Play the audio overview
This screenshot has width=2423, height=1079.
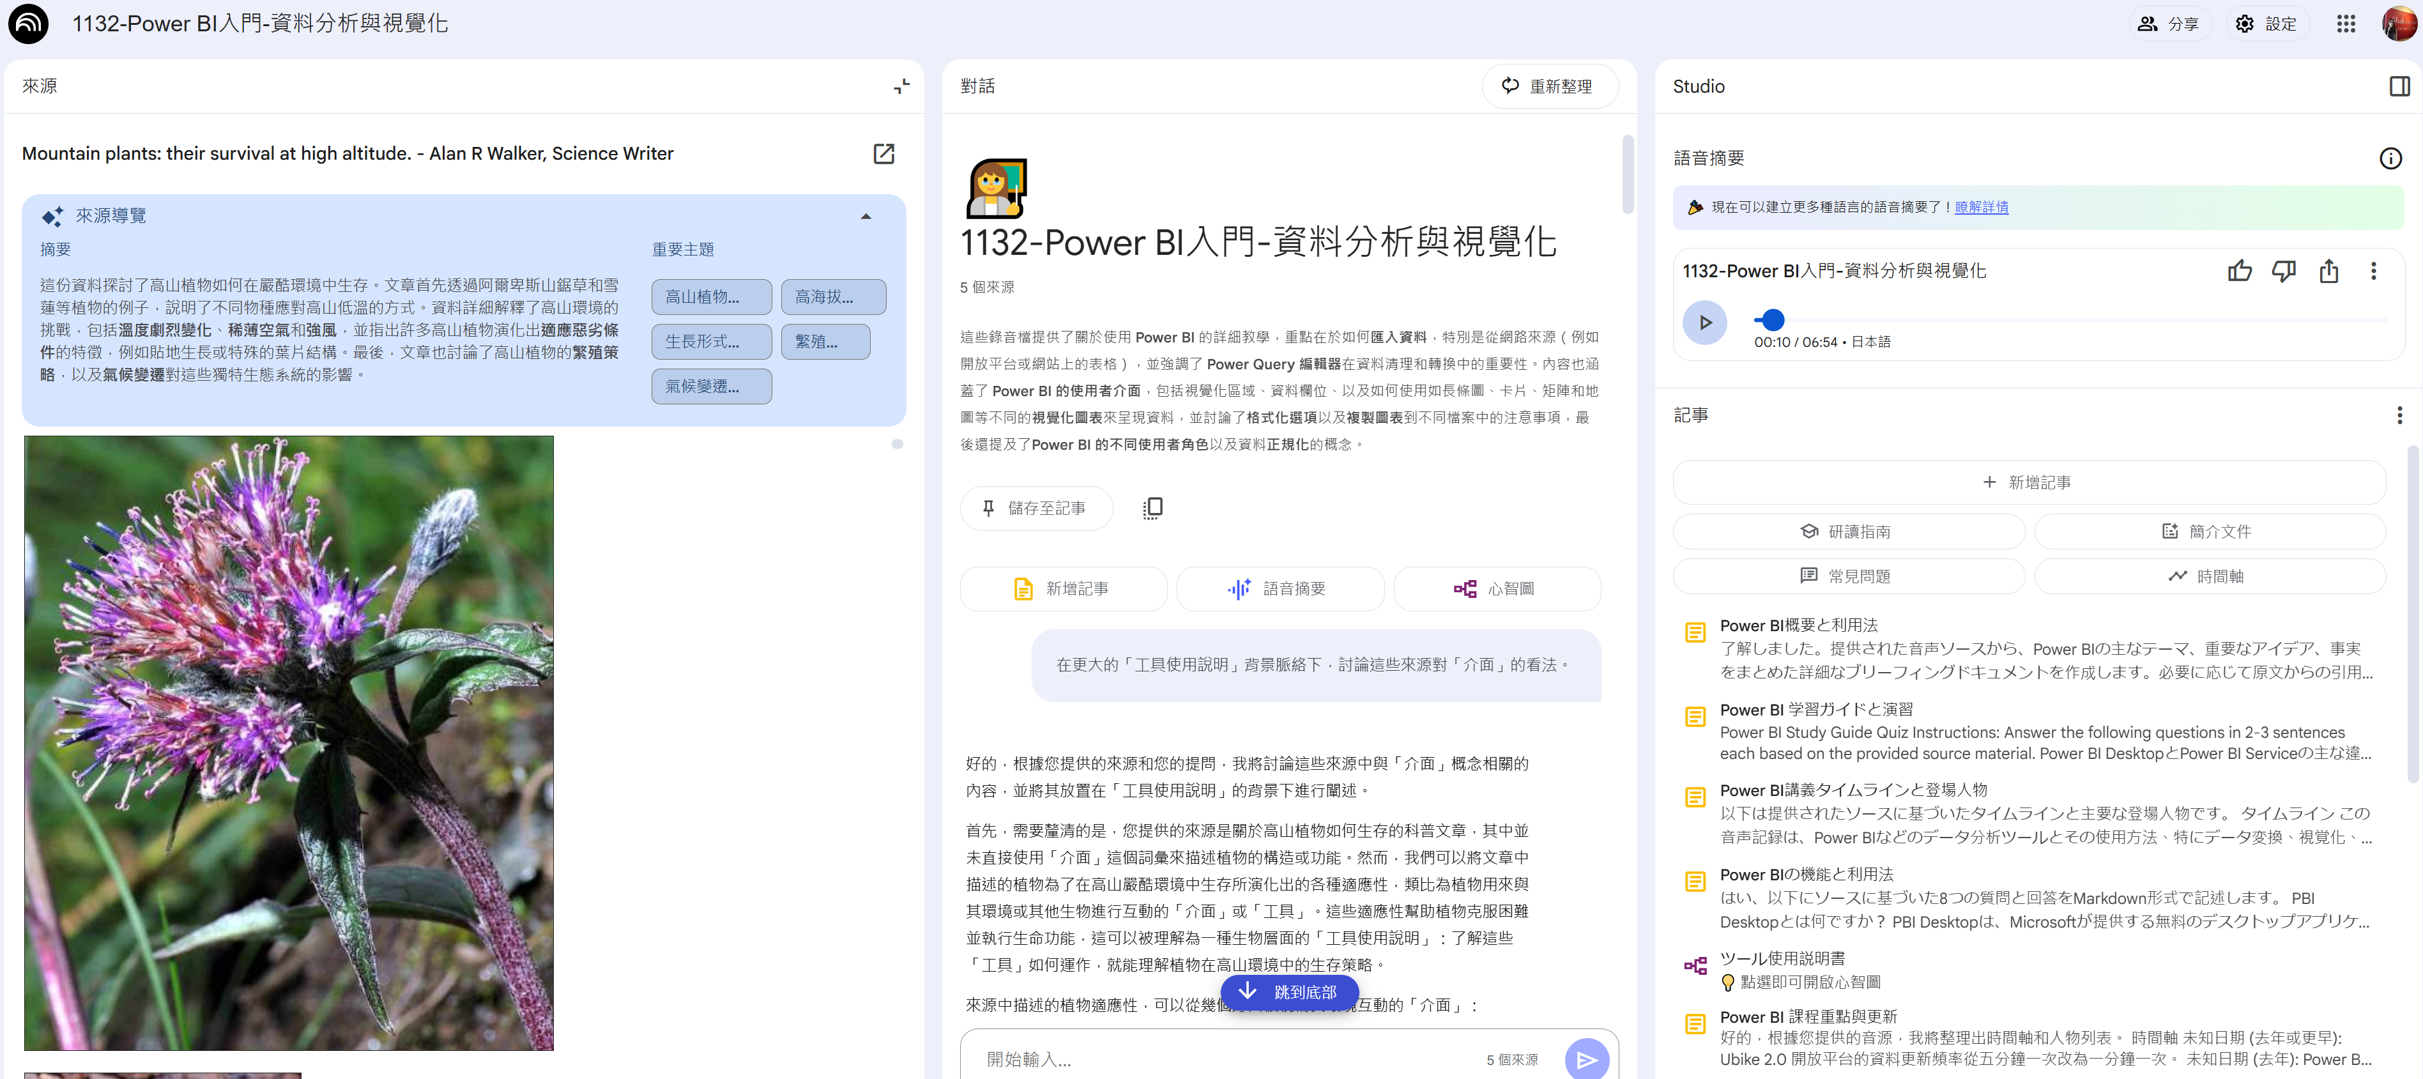1704,323
